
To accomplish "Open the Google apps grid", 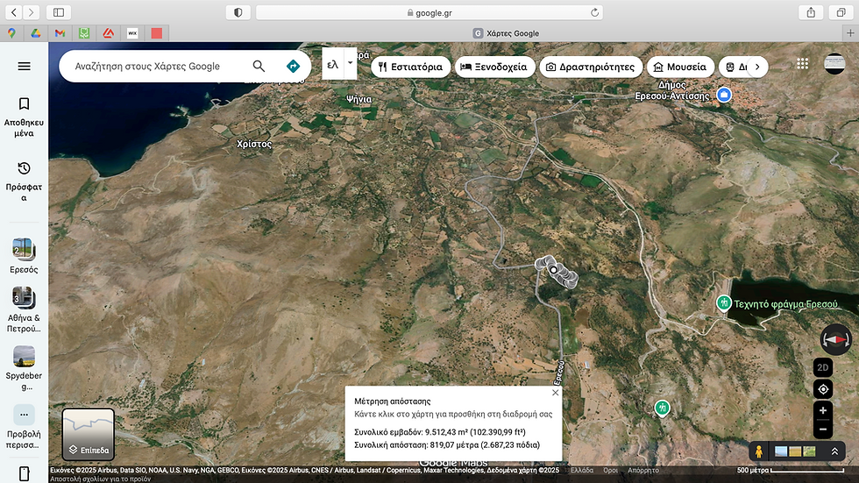I will tap(803, 64).
